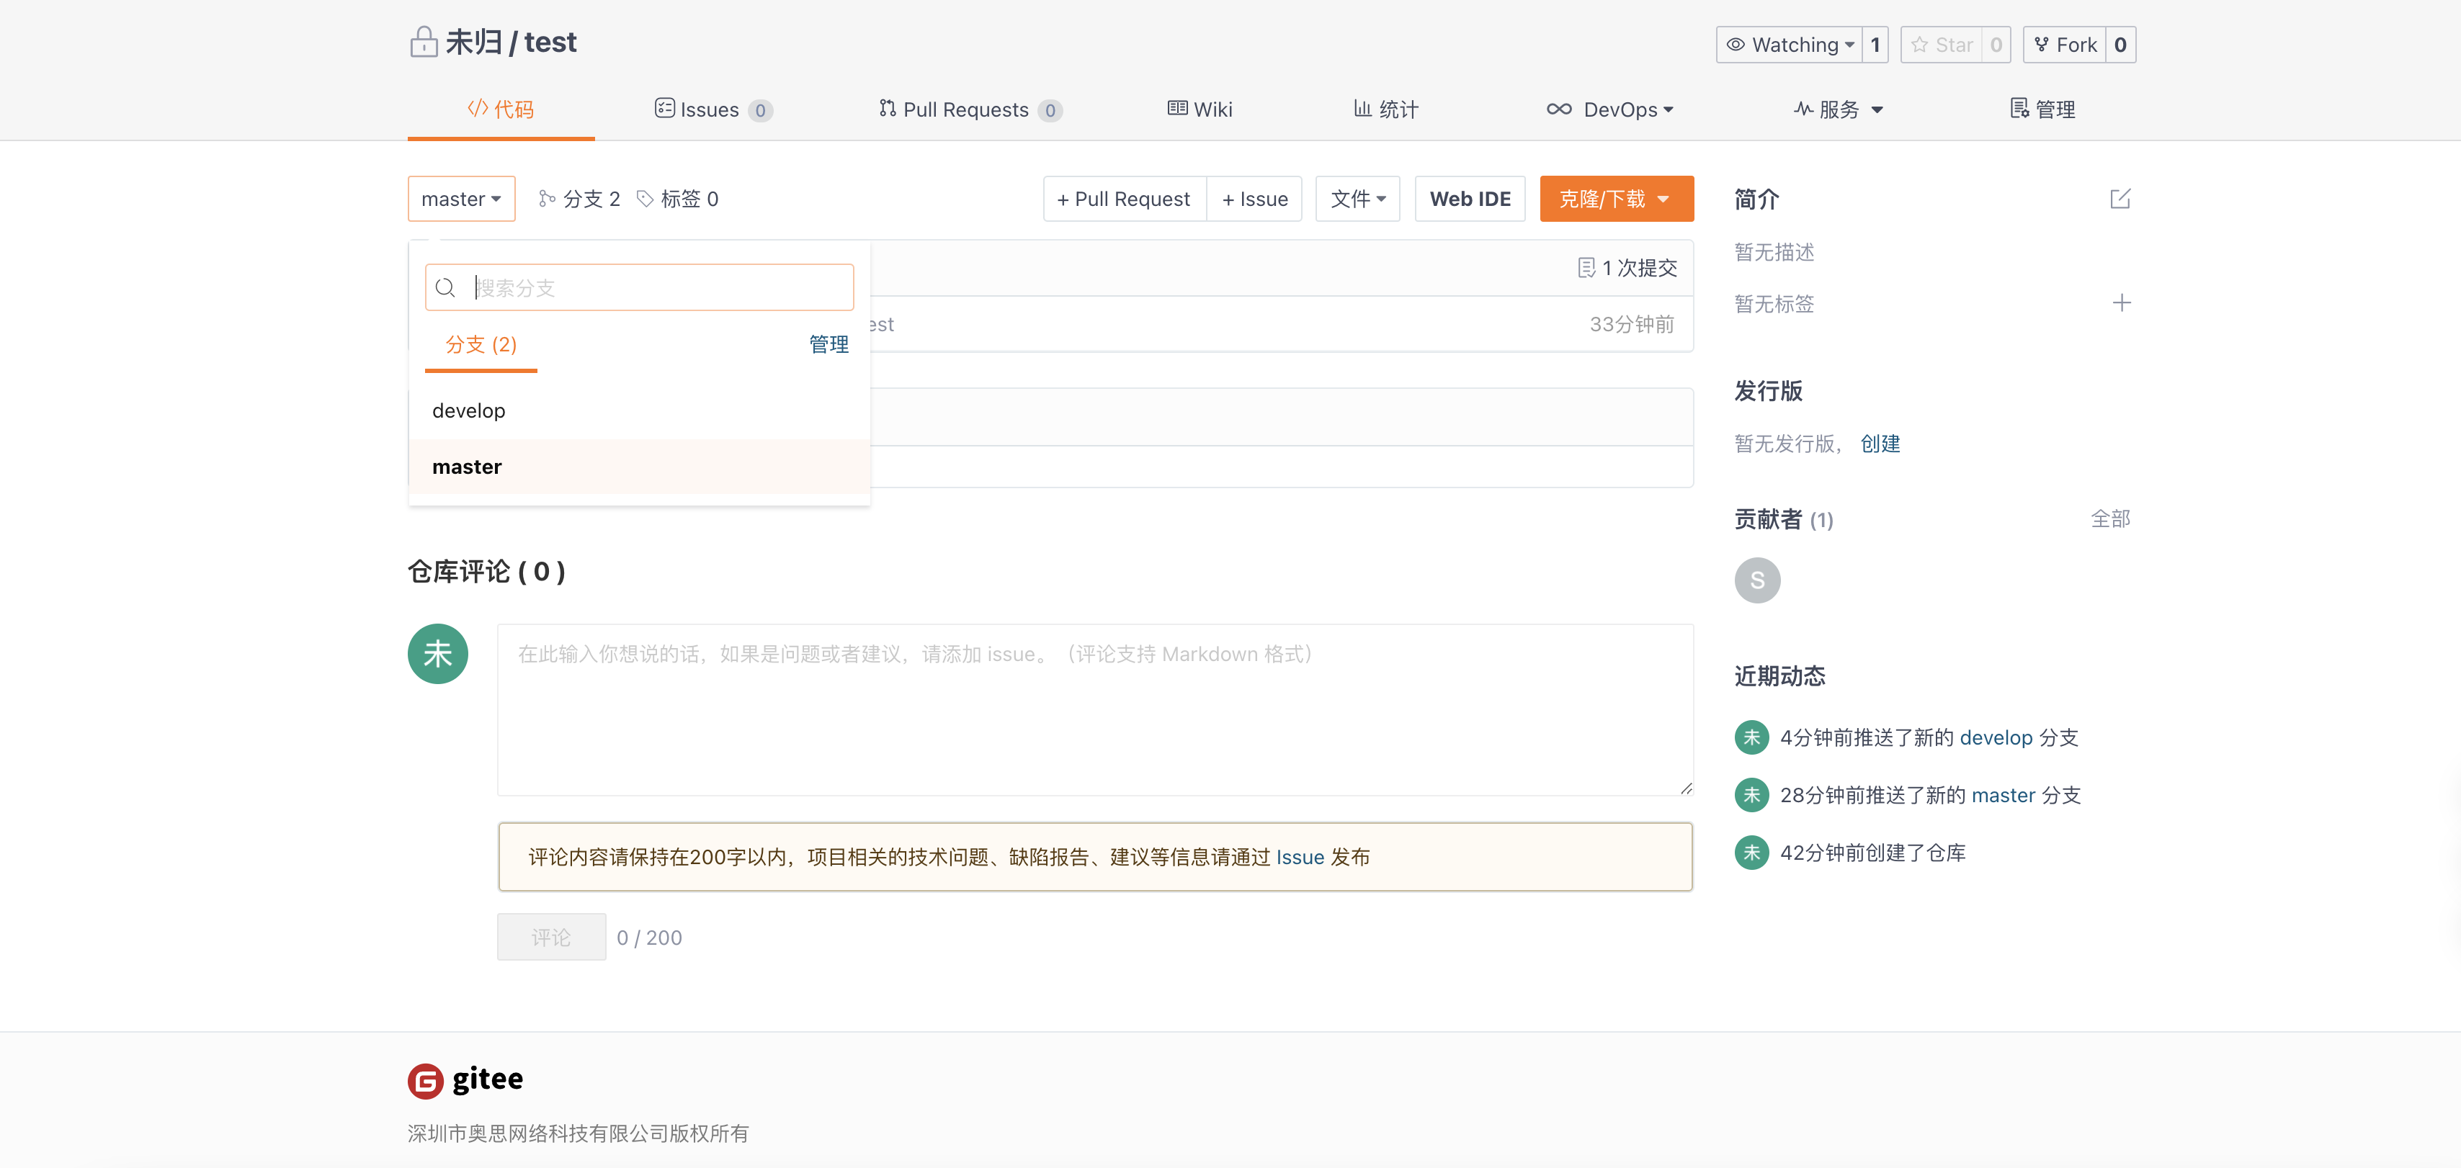Fork the repository

coord(2065,45)
